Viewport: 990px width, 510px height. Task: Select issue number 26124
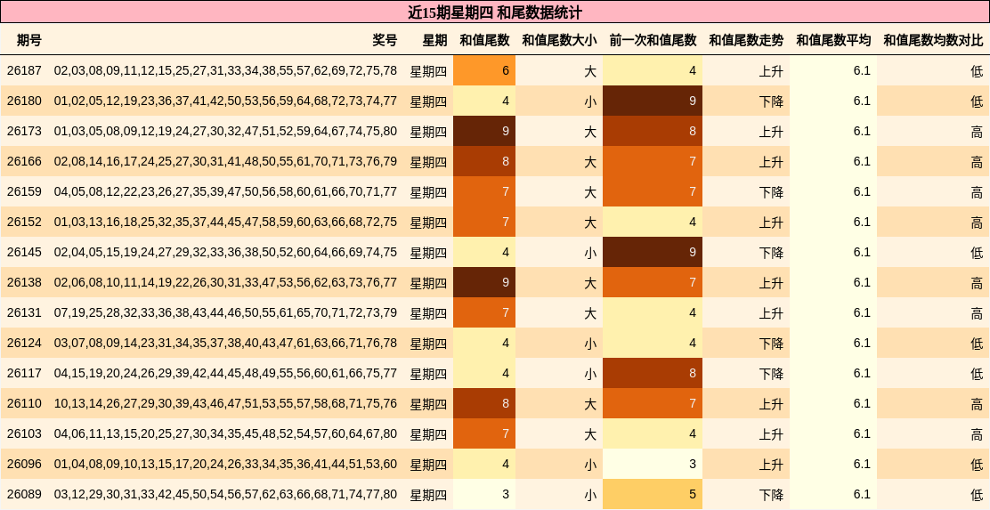pos(24,344)
